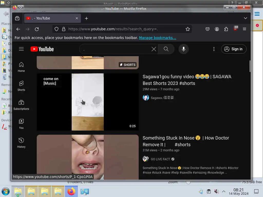This screenshot has width=263, height=197.
Task: Click the YouTube logo
Action: click(42, 49)
